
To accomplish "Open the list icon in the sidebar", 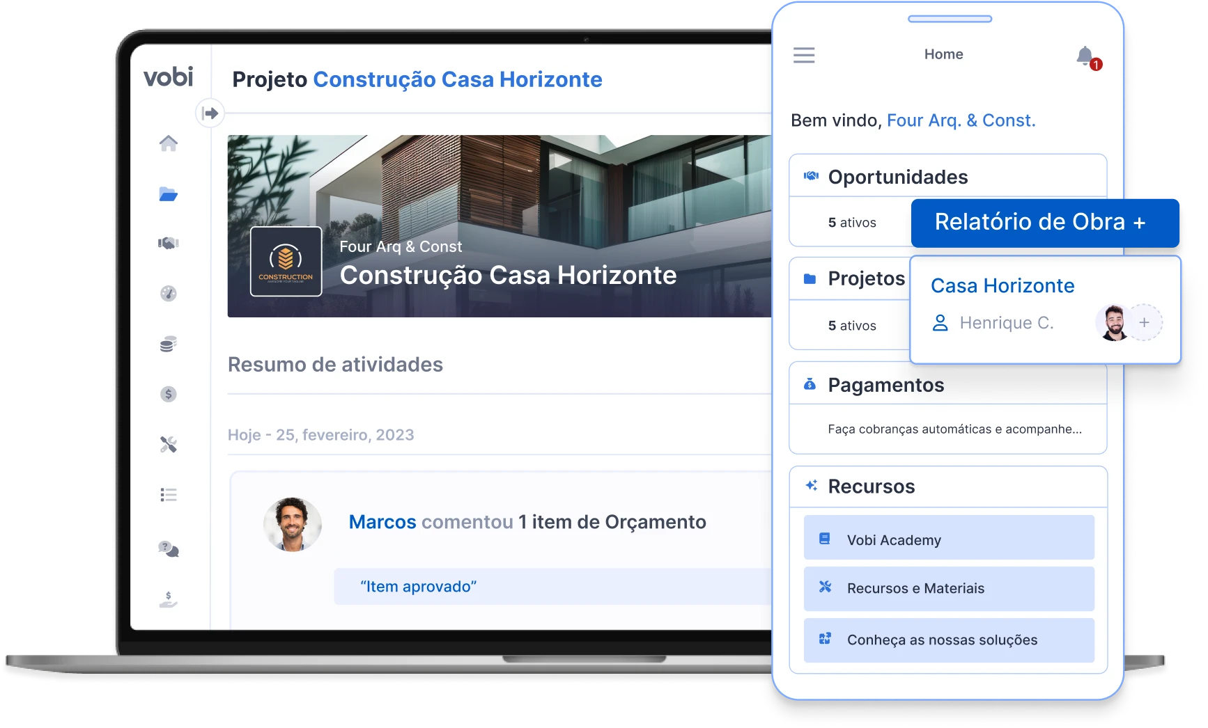I will 169,495.
